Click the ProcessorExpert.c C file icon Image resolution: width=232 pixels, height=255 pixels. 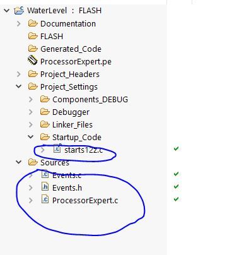pyautogui.click(x=45, y=199)
